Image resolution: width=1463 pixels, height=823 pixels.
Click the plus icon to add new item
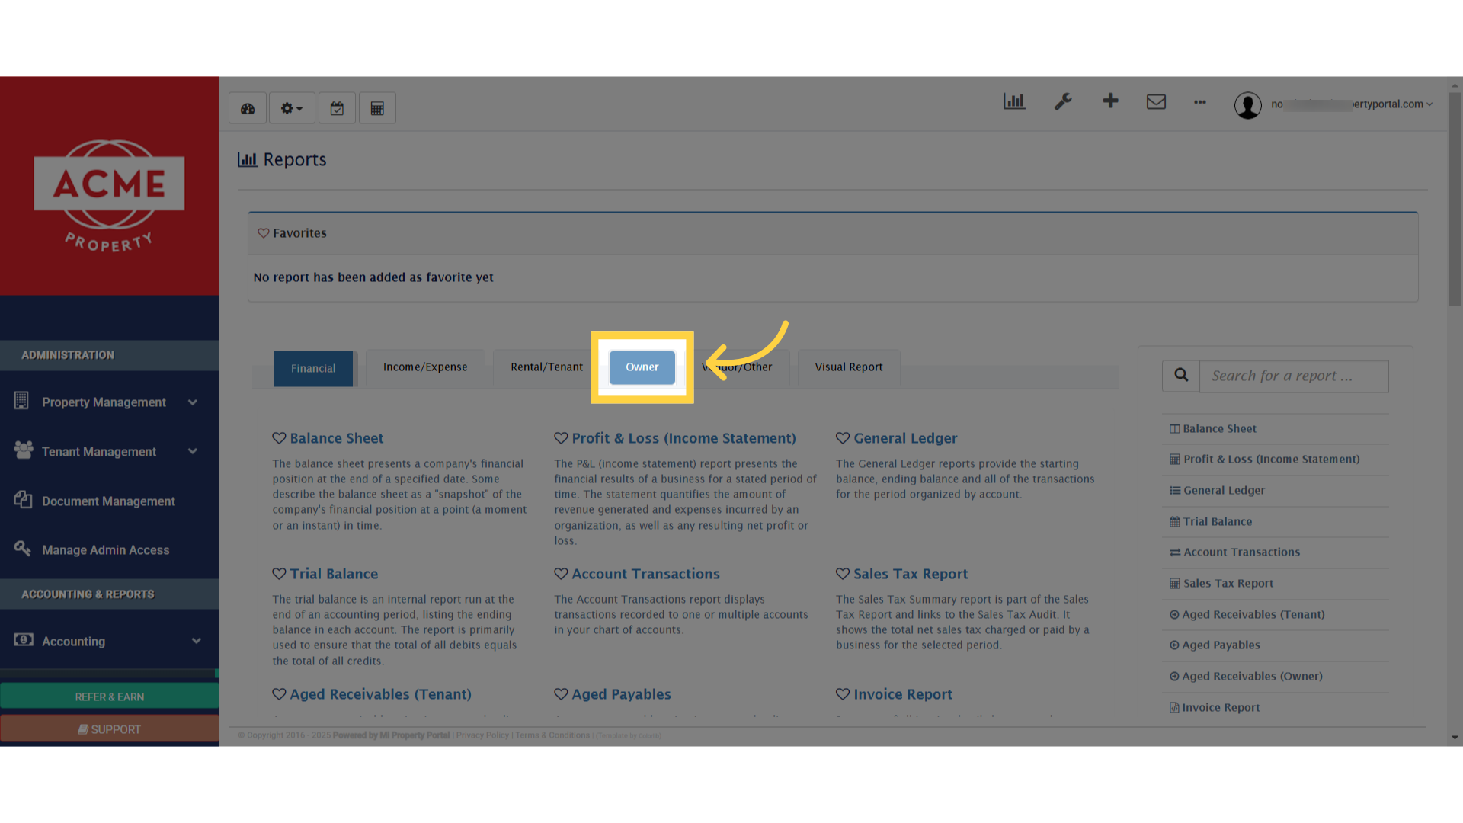(x=1110, y=101)
